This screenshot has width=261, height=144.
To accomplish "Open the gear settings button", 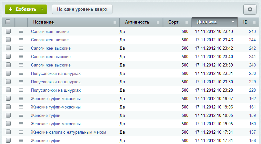I will (249, 9).
